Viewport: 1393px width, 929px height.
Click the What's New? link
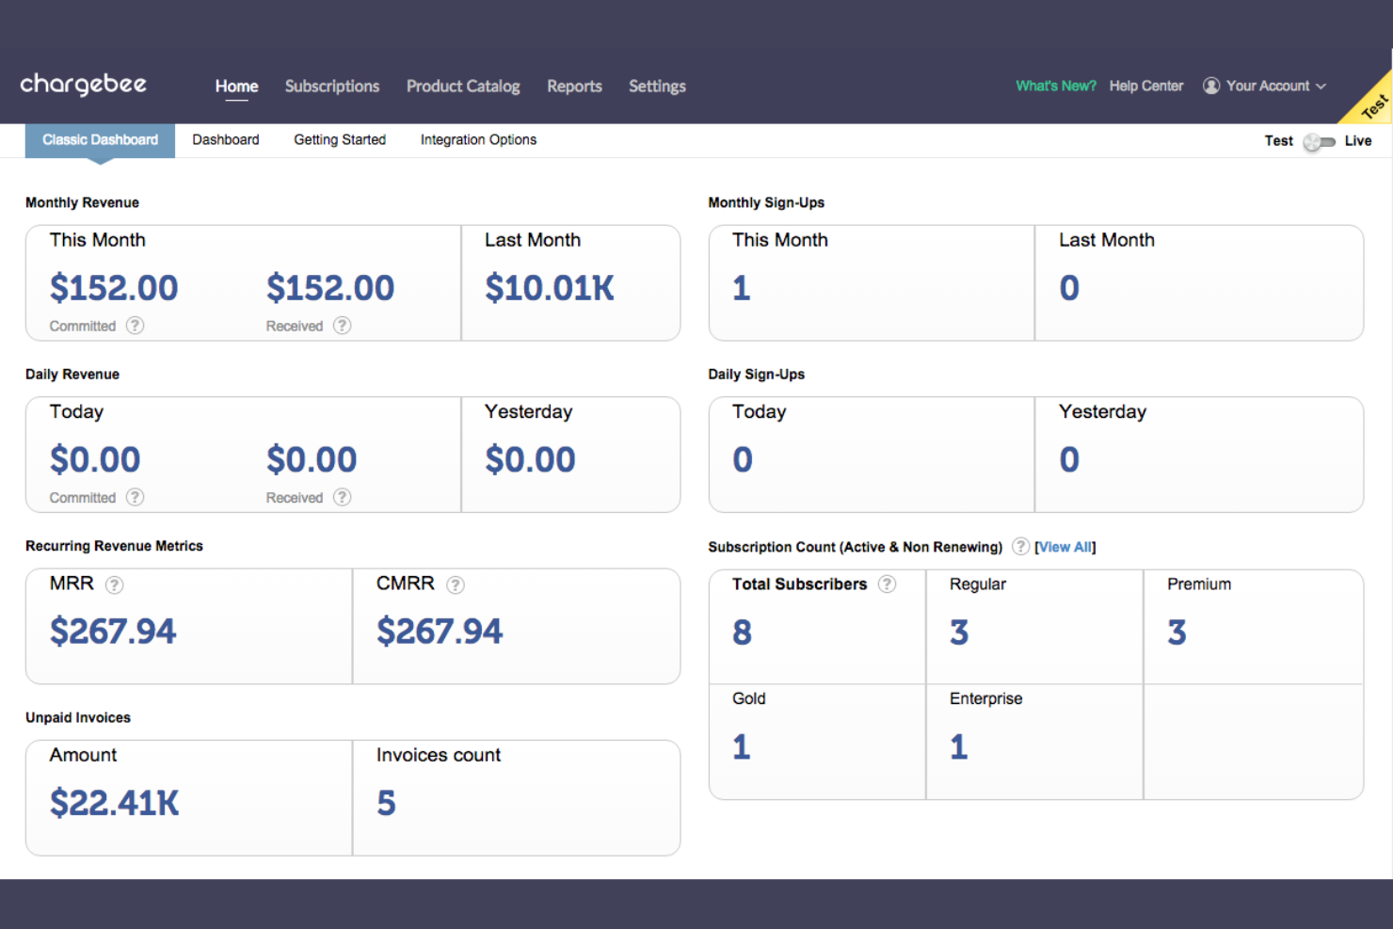click(x=1056, y=86)
